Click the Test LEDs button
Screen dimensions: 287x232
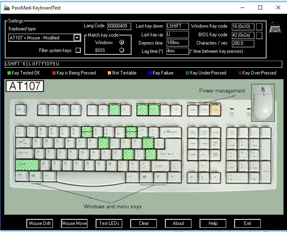(109, 223)
